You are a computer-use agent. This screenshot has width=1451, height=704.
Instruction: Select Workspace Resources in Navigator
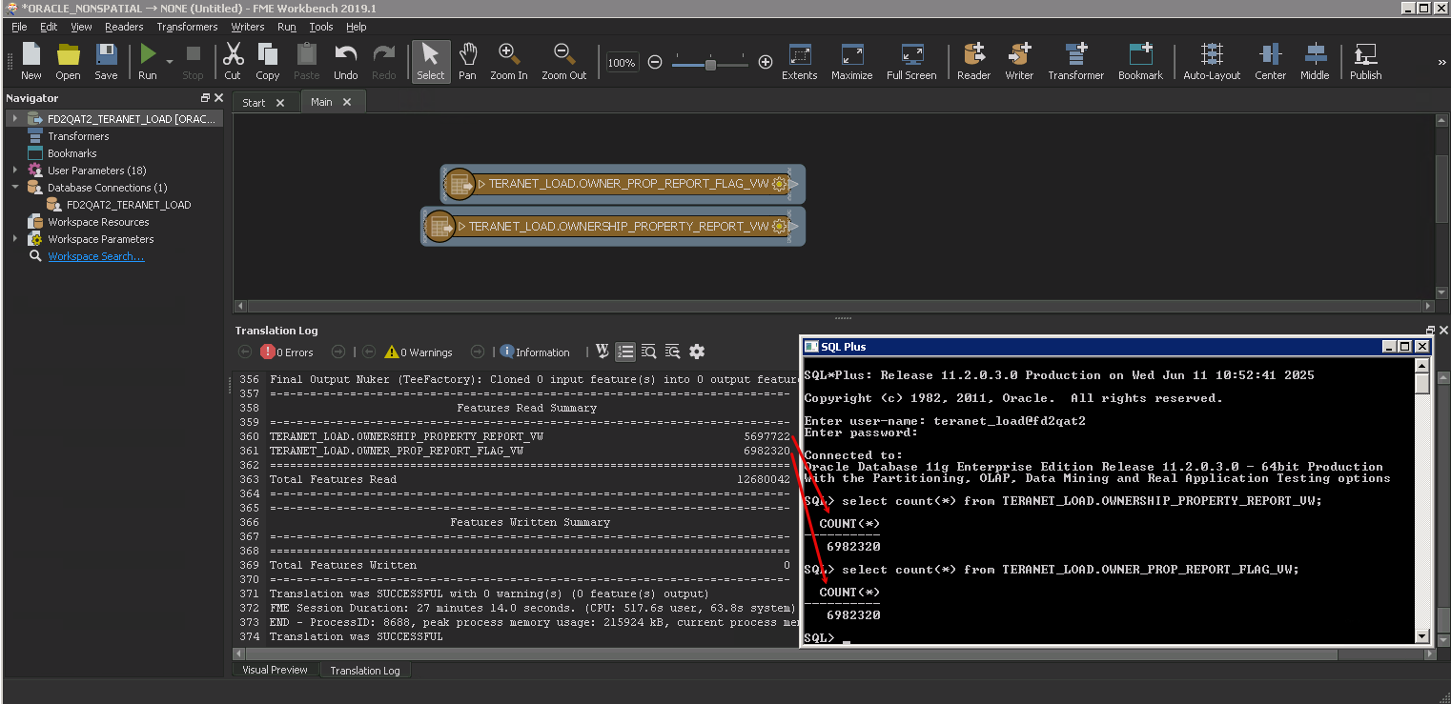(x=98, y=222)
